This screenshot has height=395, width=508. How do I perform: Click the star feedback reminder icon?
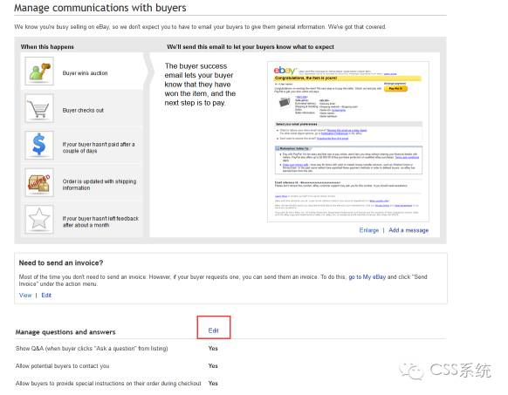click(x=39, y=219)
